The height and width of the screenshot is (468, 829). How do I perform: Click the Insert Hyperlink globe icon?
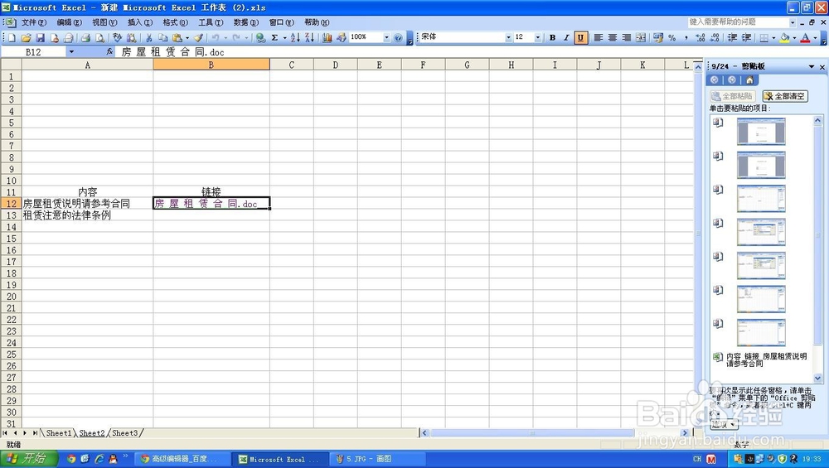[260, 37]
